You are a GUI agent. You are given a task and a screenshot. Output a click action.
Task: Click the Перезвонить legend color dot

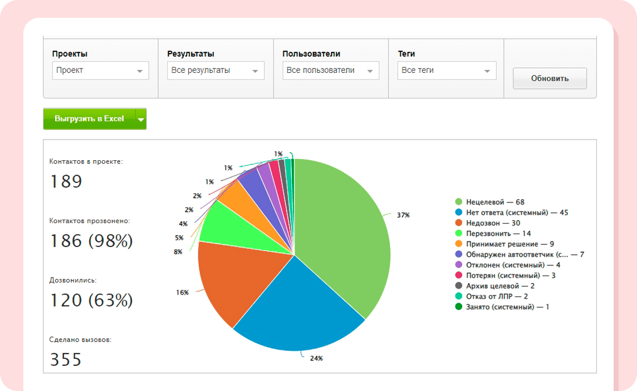pyautogui.click(x=459, y=233)
